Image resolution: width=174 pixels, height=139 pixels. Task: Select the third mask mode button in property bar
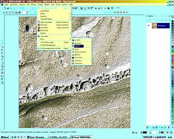coord(10,12)
